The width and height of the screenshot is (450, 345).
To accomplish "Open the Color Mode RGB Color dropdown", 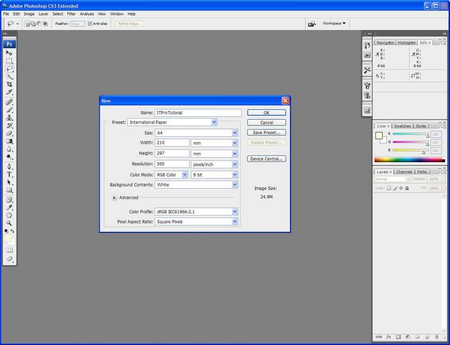I will [x=171, y=175].
